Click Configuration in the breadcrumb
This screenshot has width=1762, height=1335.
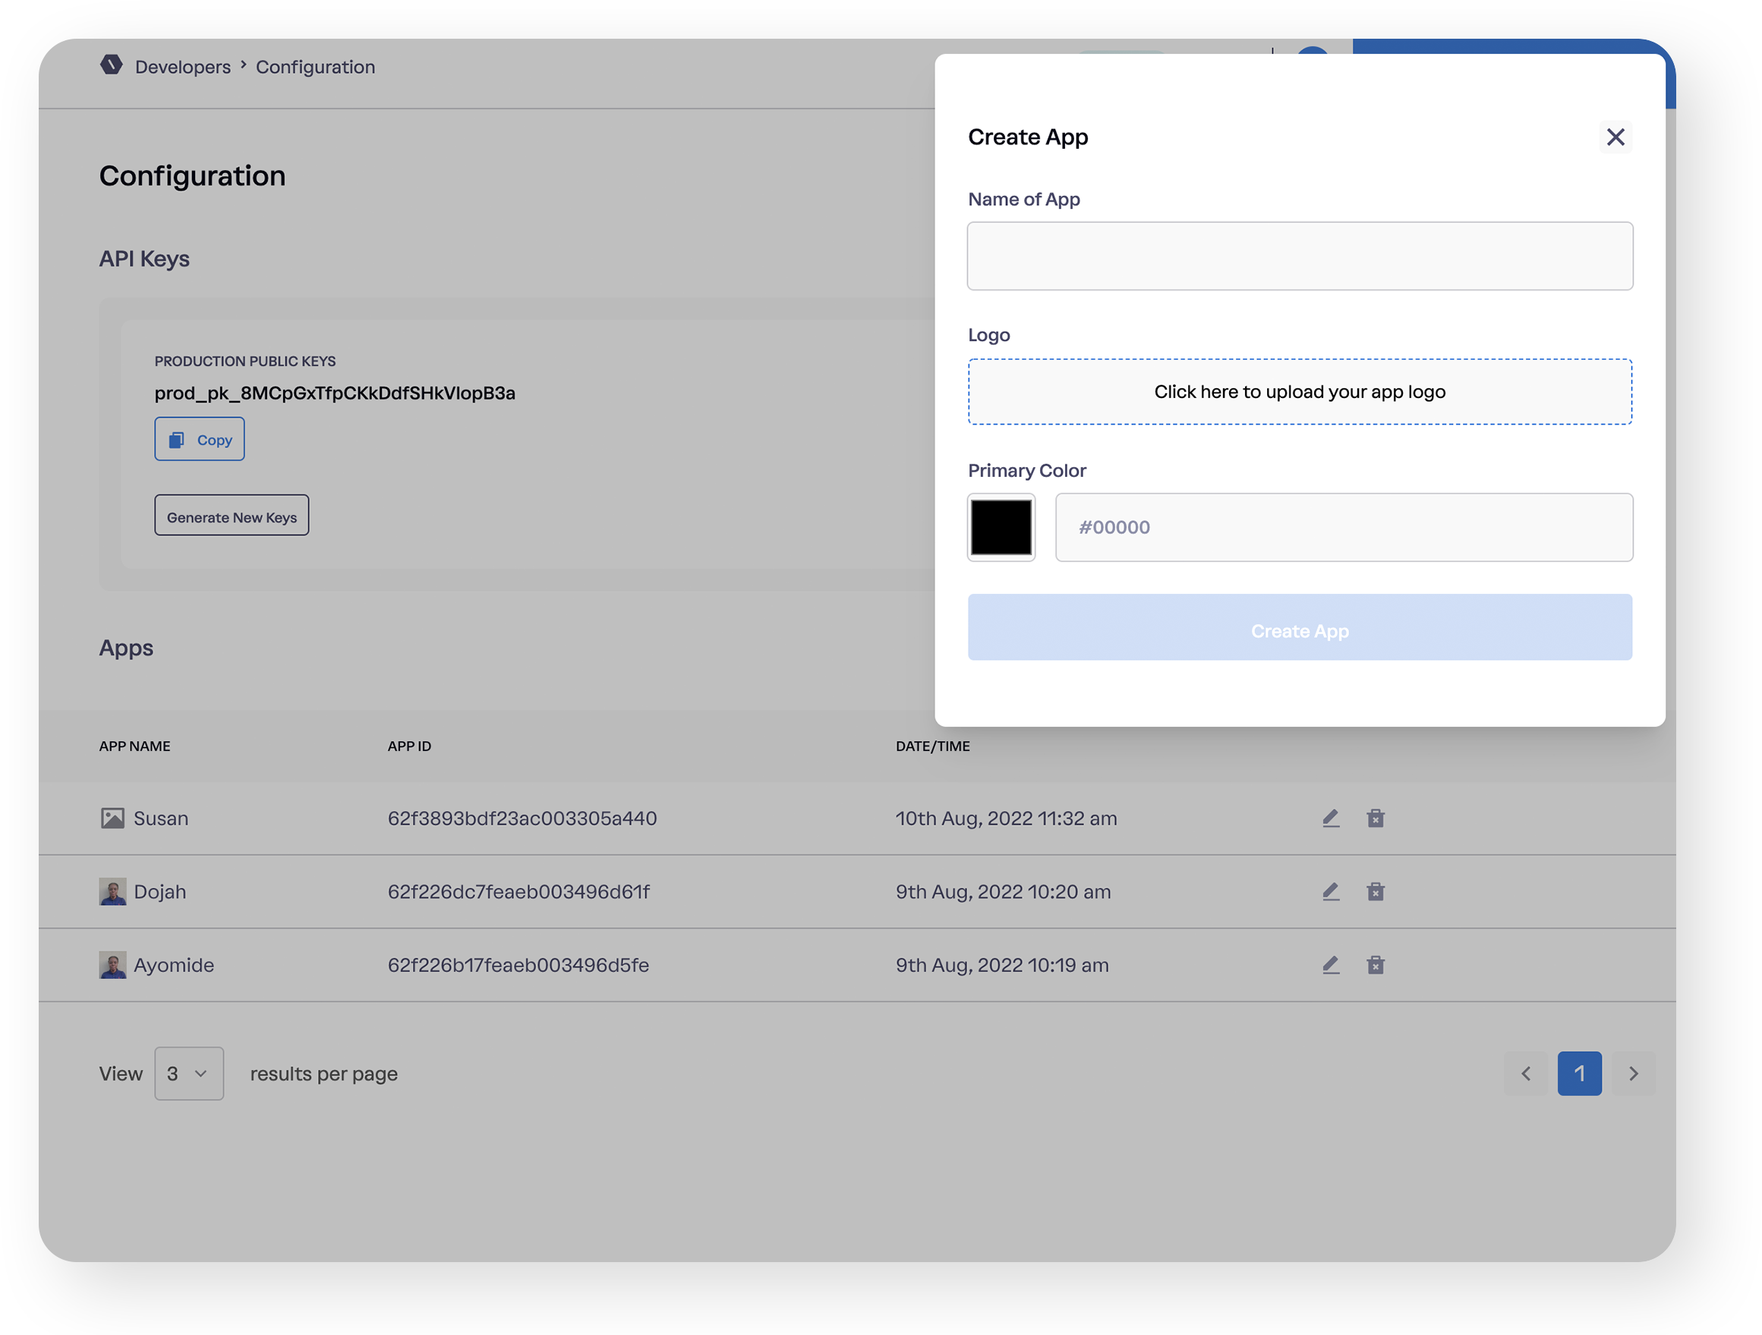pyautogui.click(x=314, y=67)
